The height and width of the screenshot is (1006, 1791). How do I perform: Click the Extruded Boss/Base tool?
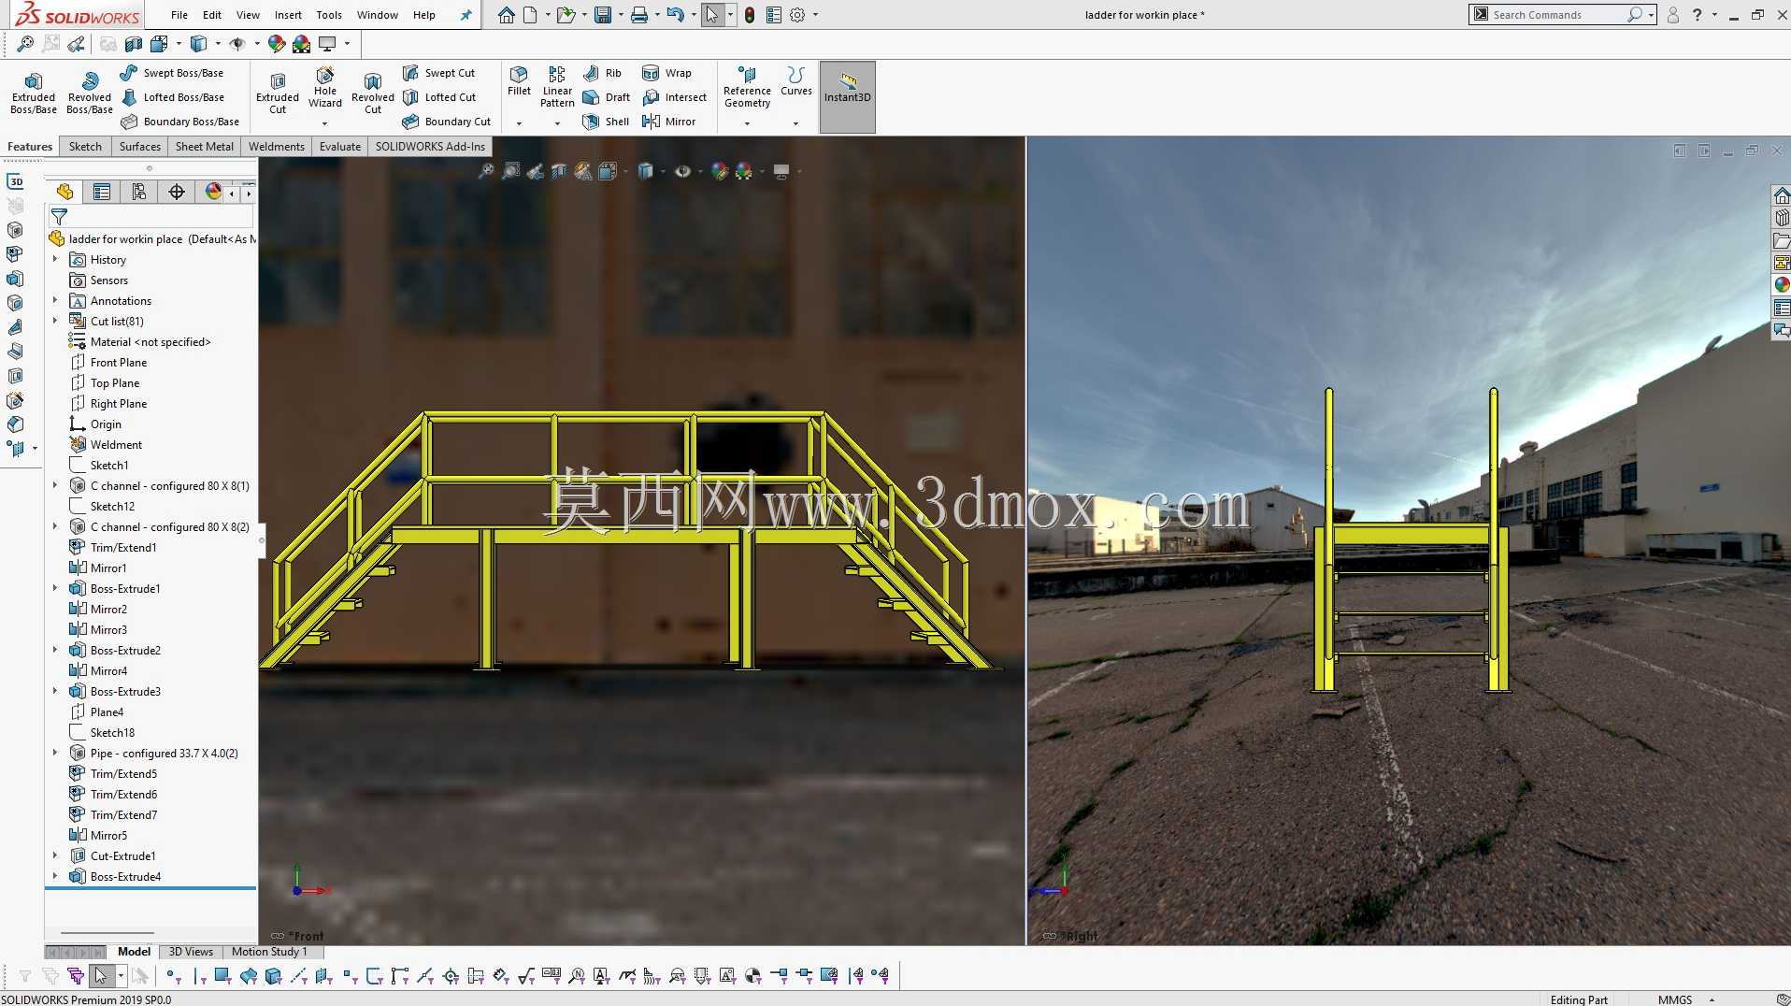point(34,93)
